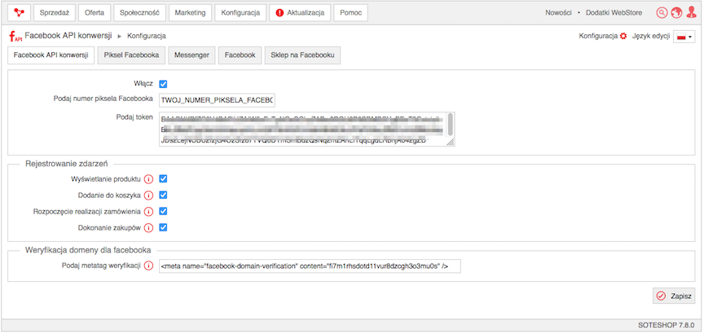Viewport: 704px width, 334px height.
Task: Click the Facebook API module icon
Action: (x=15, y=36)
